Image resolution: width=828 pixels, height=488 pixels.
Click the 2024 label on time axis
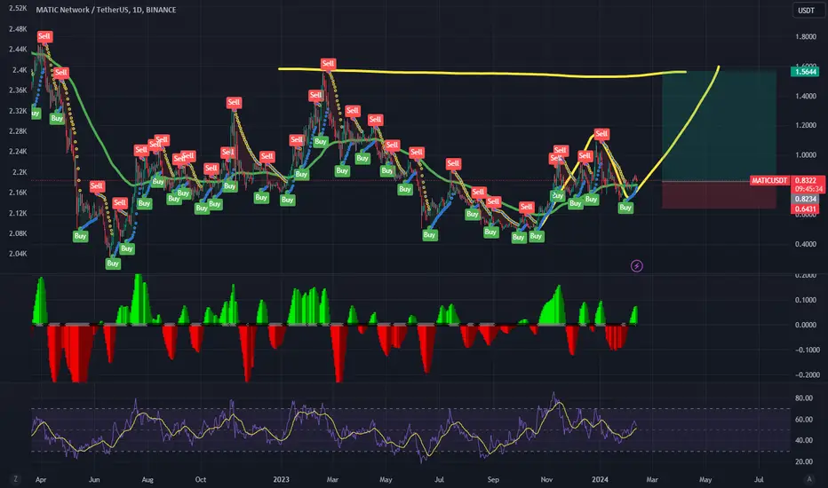coord(600,479)
